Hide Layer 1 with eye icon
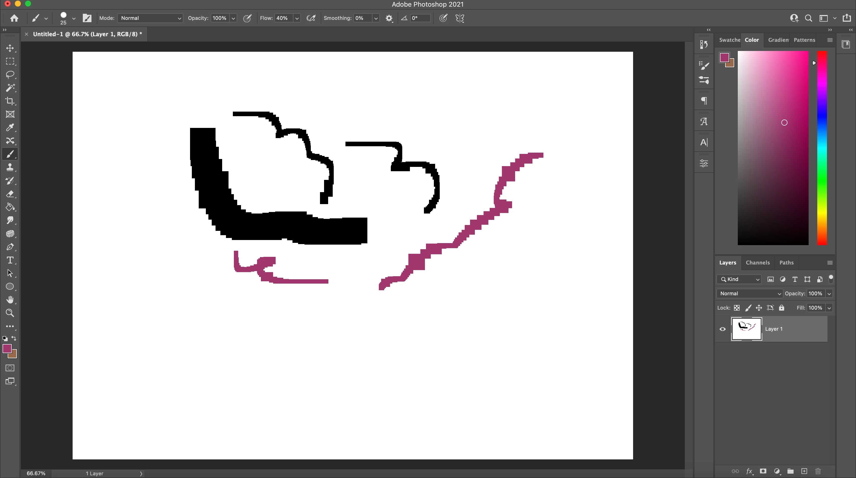856x478 pixels. click(723, 329)
